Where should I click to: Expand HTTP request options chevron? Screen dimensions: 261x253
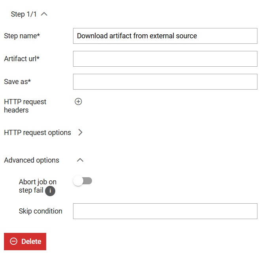(81, 132)
